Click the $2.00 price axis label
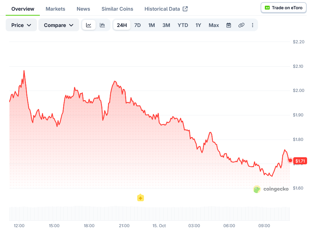The width and height of the screenshot is (311, 230). [299, 91]
